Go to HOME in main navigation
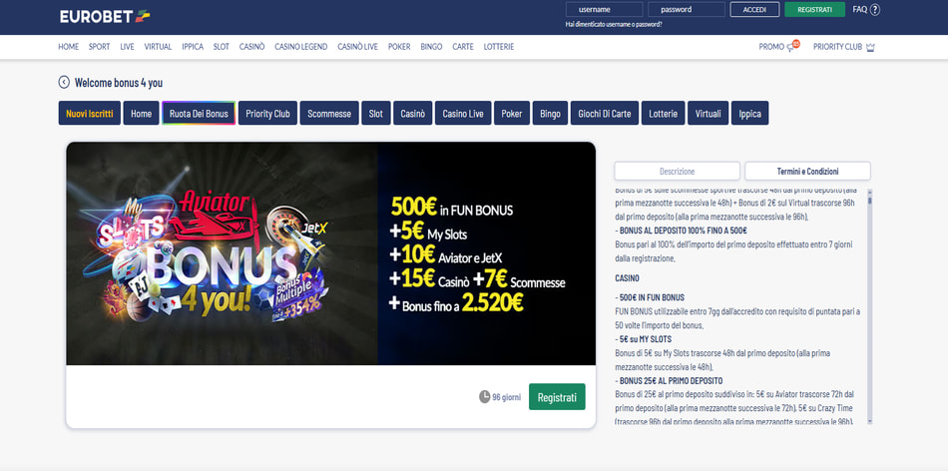This screenshot has height=471, width=948. pos(68,47)
